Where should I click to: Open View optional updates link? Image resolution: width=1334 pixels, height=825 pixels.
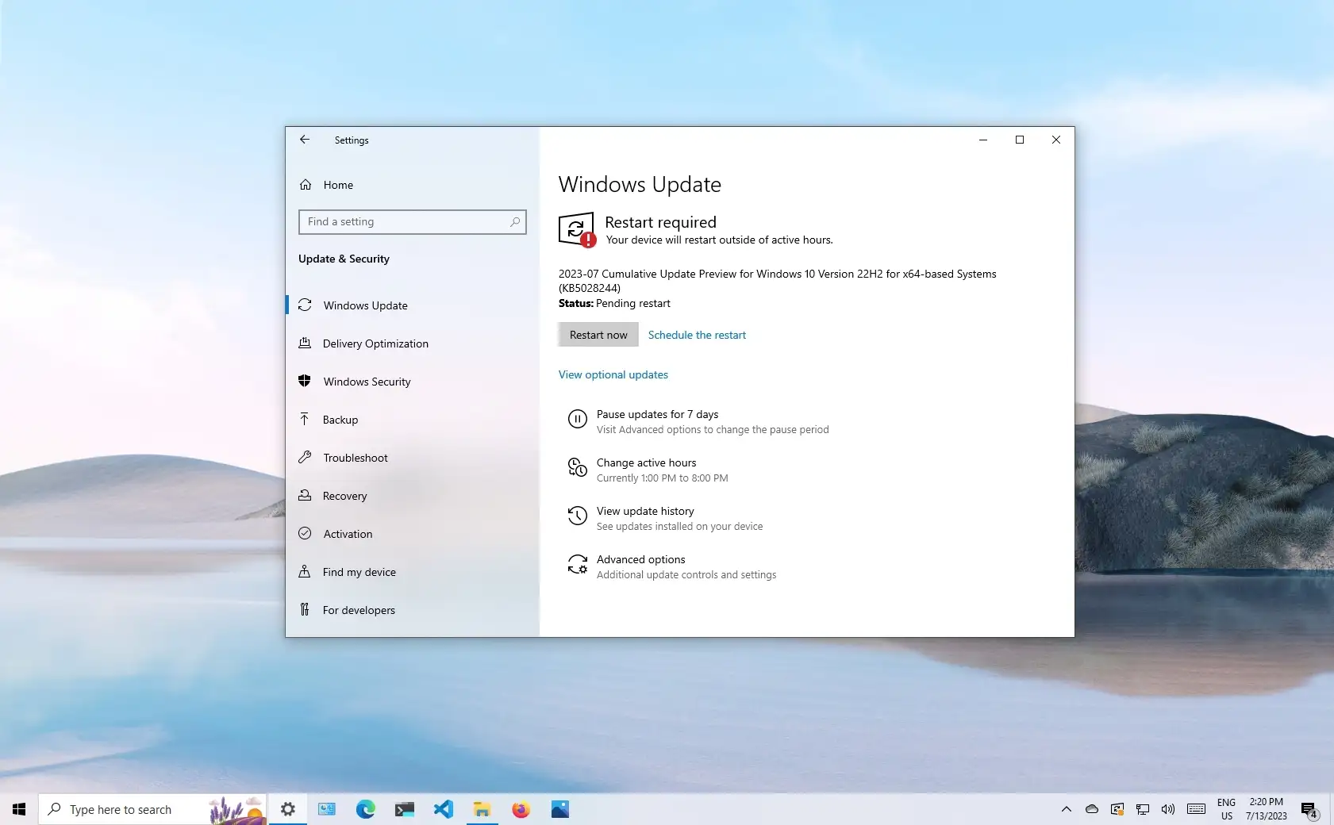point(613,374)
